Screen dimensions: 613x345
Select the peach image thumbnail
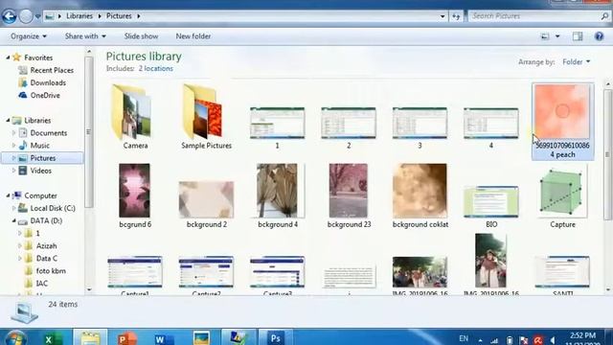pos(562,122)
